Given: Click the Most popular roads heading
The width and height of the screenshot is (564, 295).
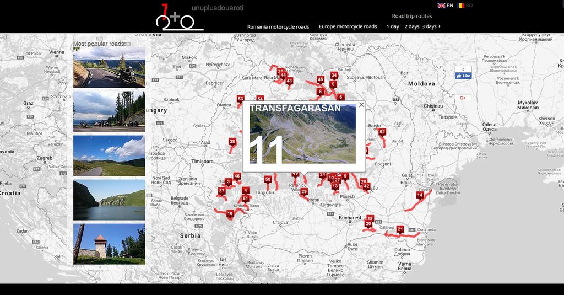Looking at the screenshot, I should 99,44.
